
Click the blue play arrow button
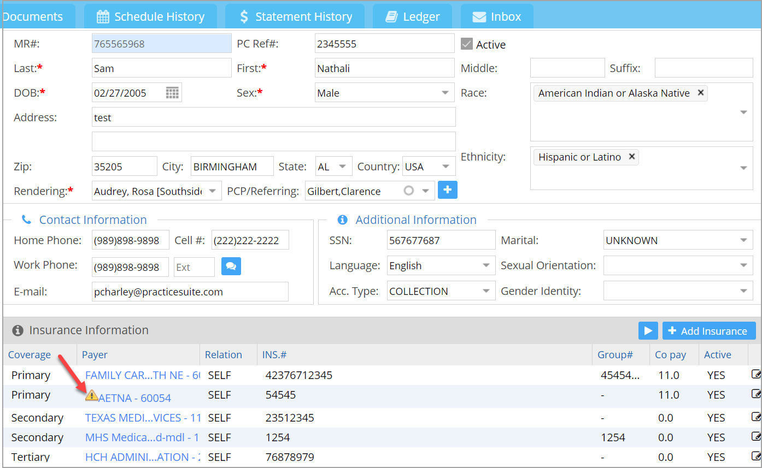pyautogui.click(x=648, y=331)
